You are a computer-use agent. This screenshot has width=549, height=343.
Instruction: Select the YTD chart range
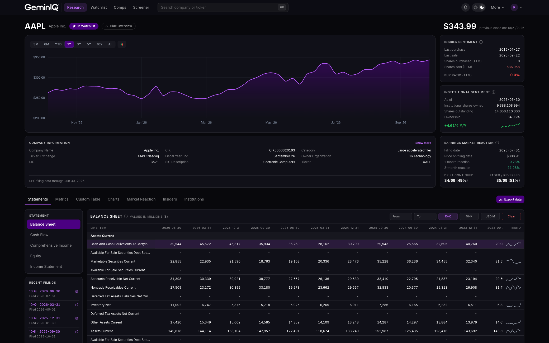point(58,44)
